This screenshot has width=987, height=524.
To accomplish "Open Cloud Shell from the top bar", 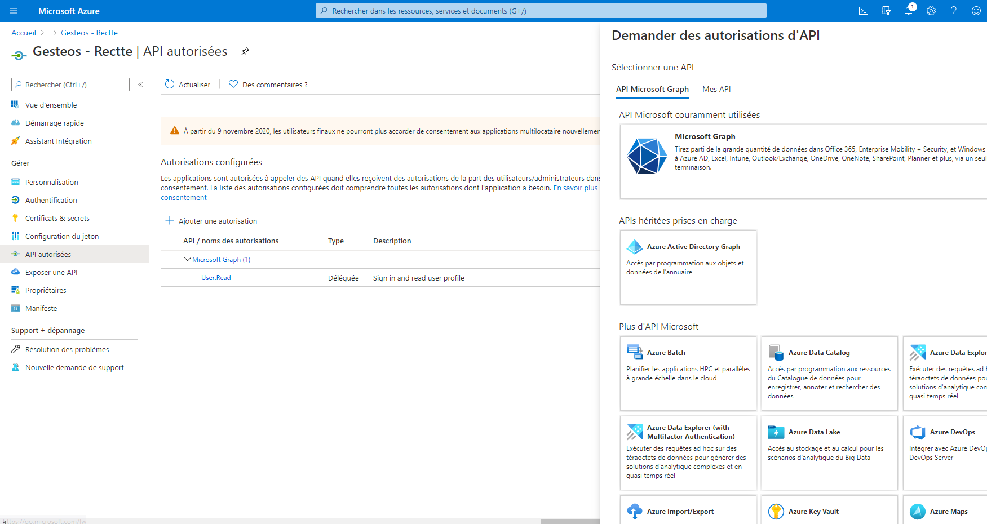I will coord(863,11).
